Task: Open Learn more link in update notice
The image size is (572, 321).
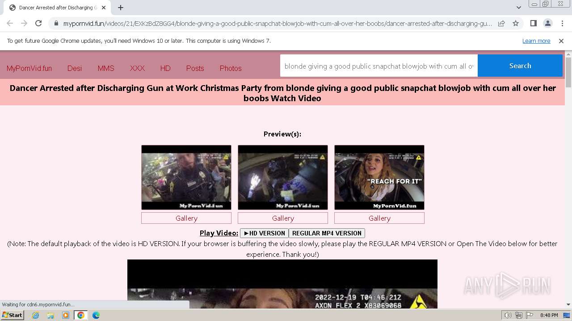Action: 536,41
